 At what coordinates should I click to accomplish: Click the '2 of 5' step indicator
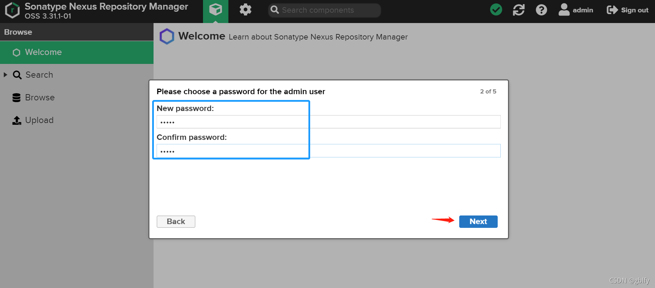[x=488, y=91]
